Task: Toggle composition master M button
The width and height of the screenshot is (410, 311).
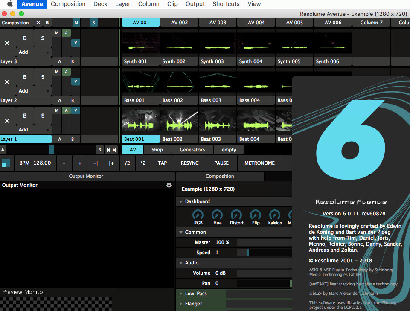Action: [76, 23]
